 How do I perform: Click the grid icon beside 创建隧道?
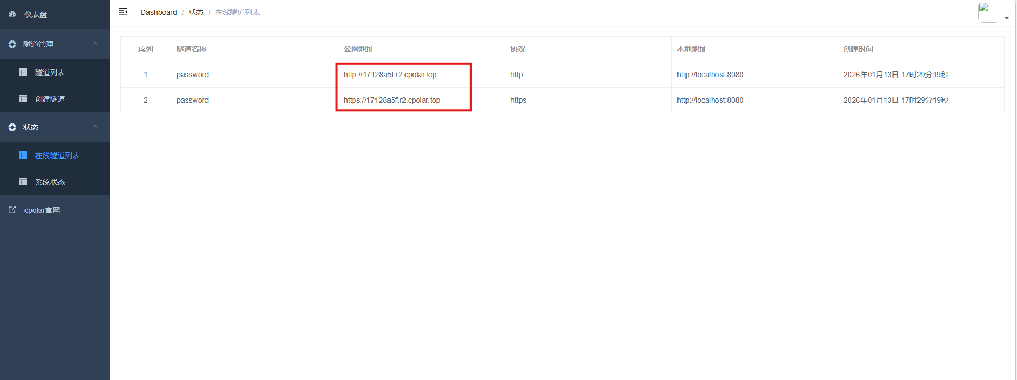click(x=23, y=98)
